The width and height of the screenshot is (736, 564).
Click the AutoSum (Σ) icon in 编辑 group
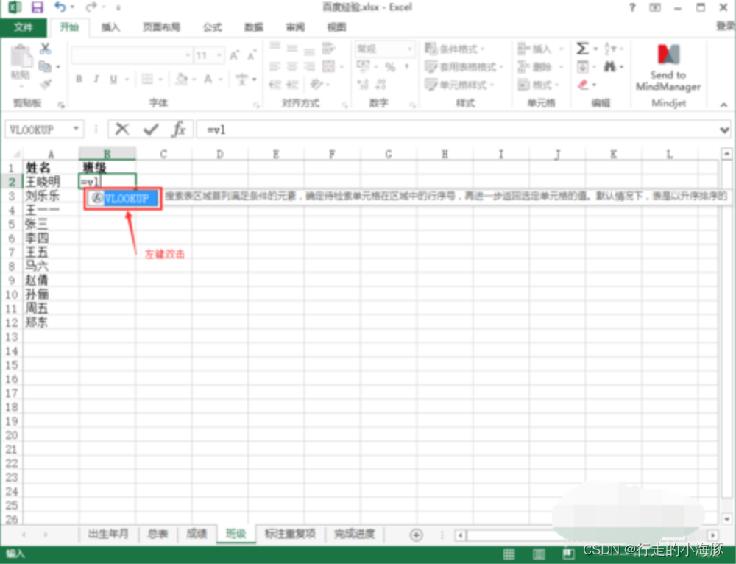pos(584,48)
